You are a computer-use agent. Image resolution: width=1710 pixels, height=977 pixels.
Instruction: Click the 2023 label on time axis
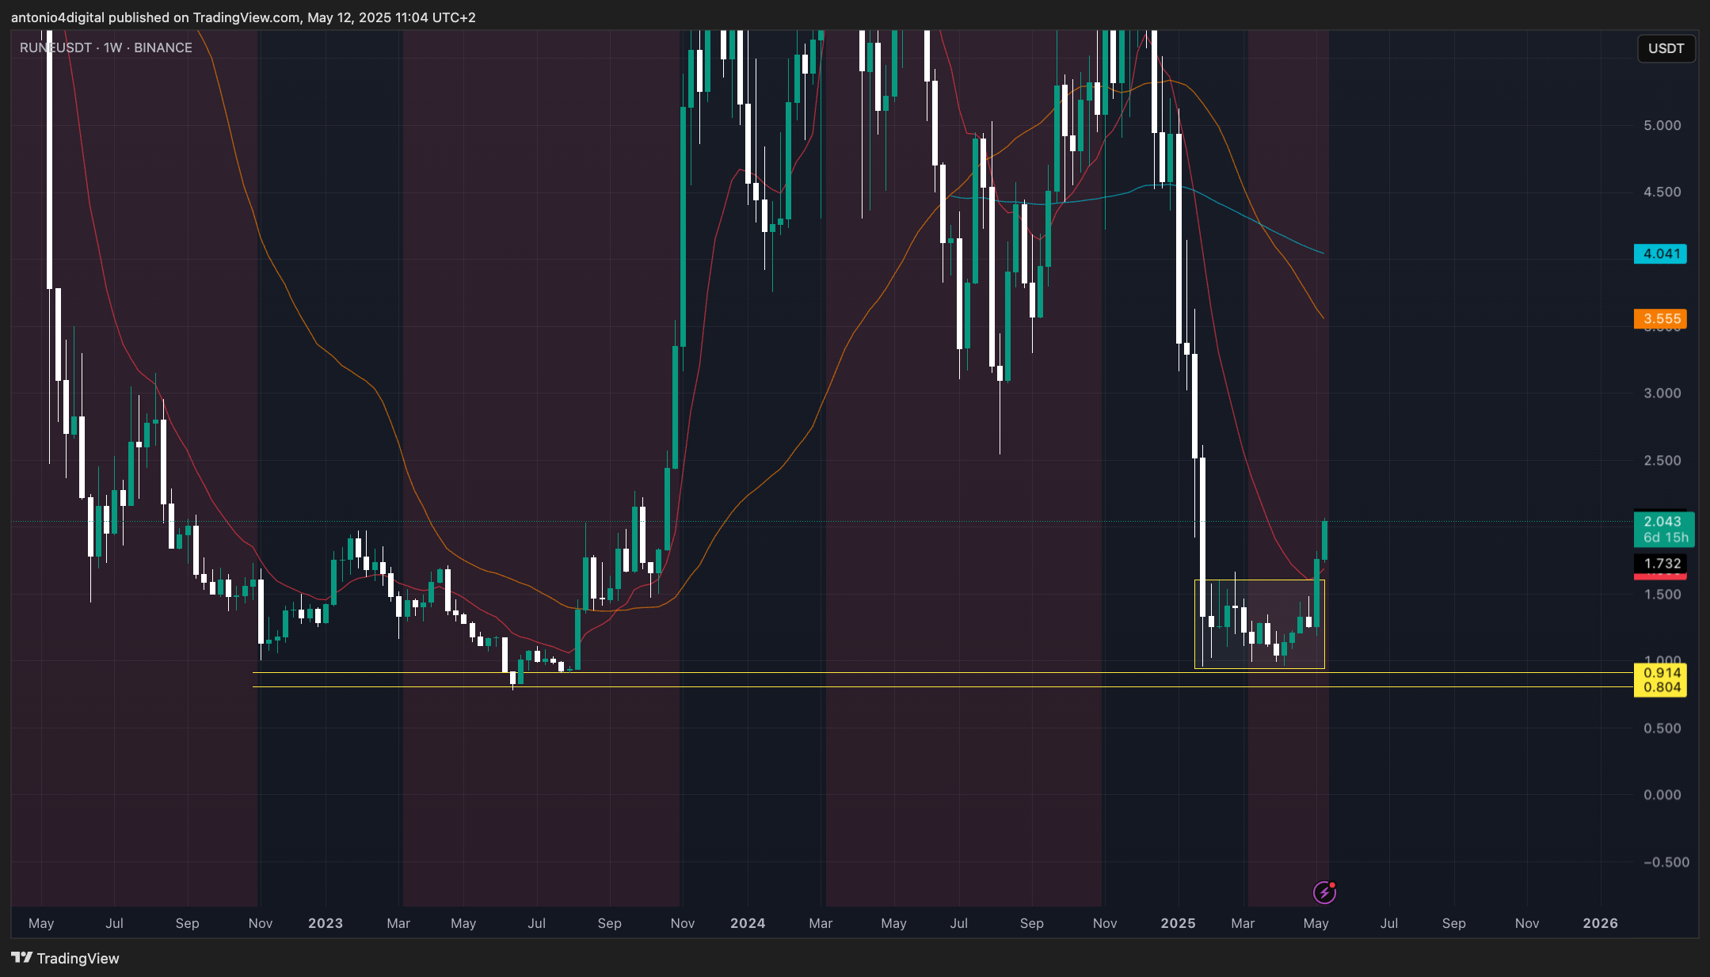pyautogui.click(x=326, y=923)
